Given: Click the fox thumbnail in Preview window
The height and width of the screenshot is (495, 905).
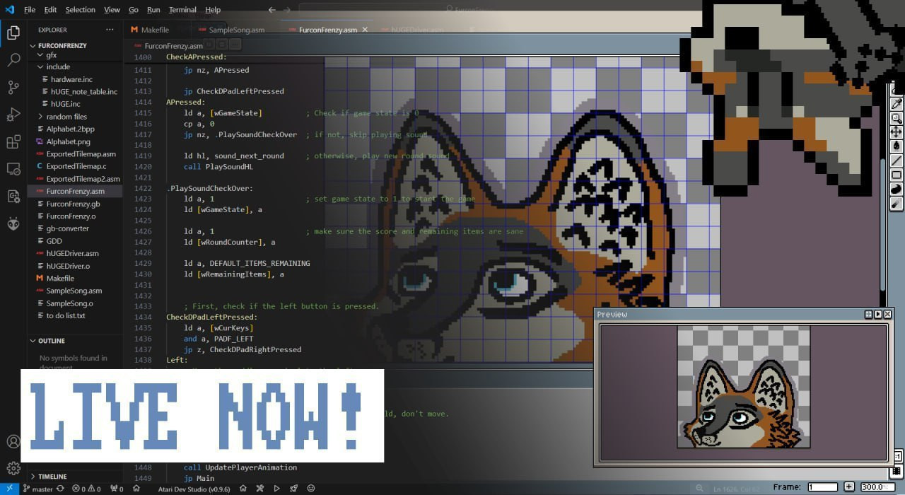Looking at the screenshot, I should [x=744, y=387].
